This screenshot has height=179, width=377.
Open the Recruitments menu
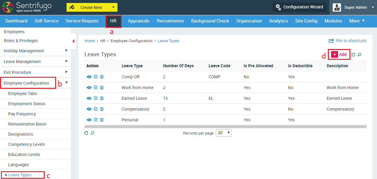pyautogui.click(x=170, y=21)
